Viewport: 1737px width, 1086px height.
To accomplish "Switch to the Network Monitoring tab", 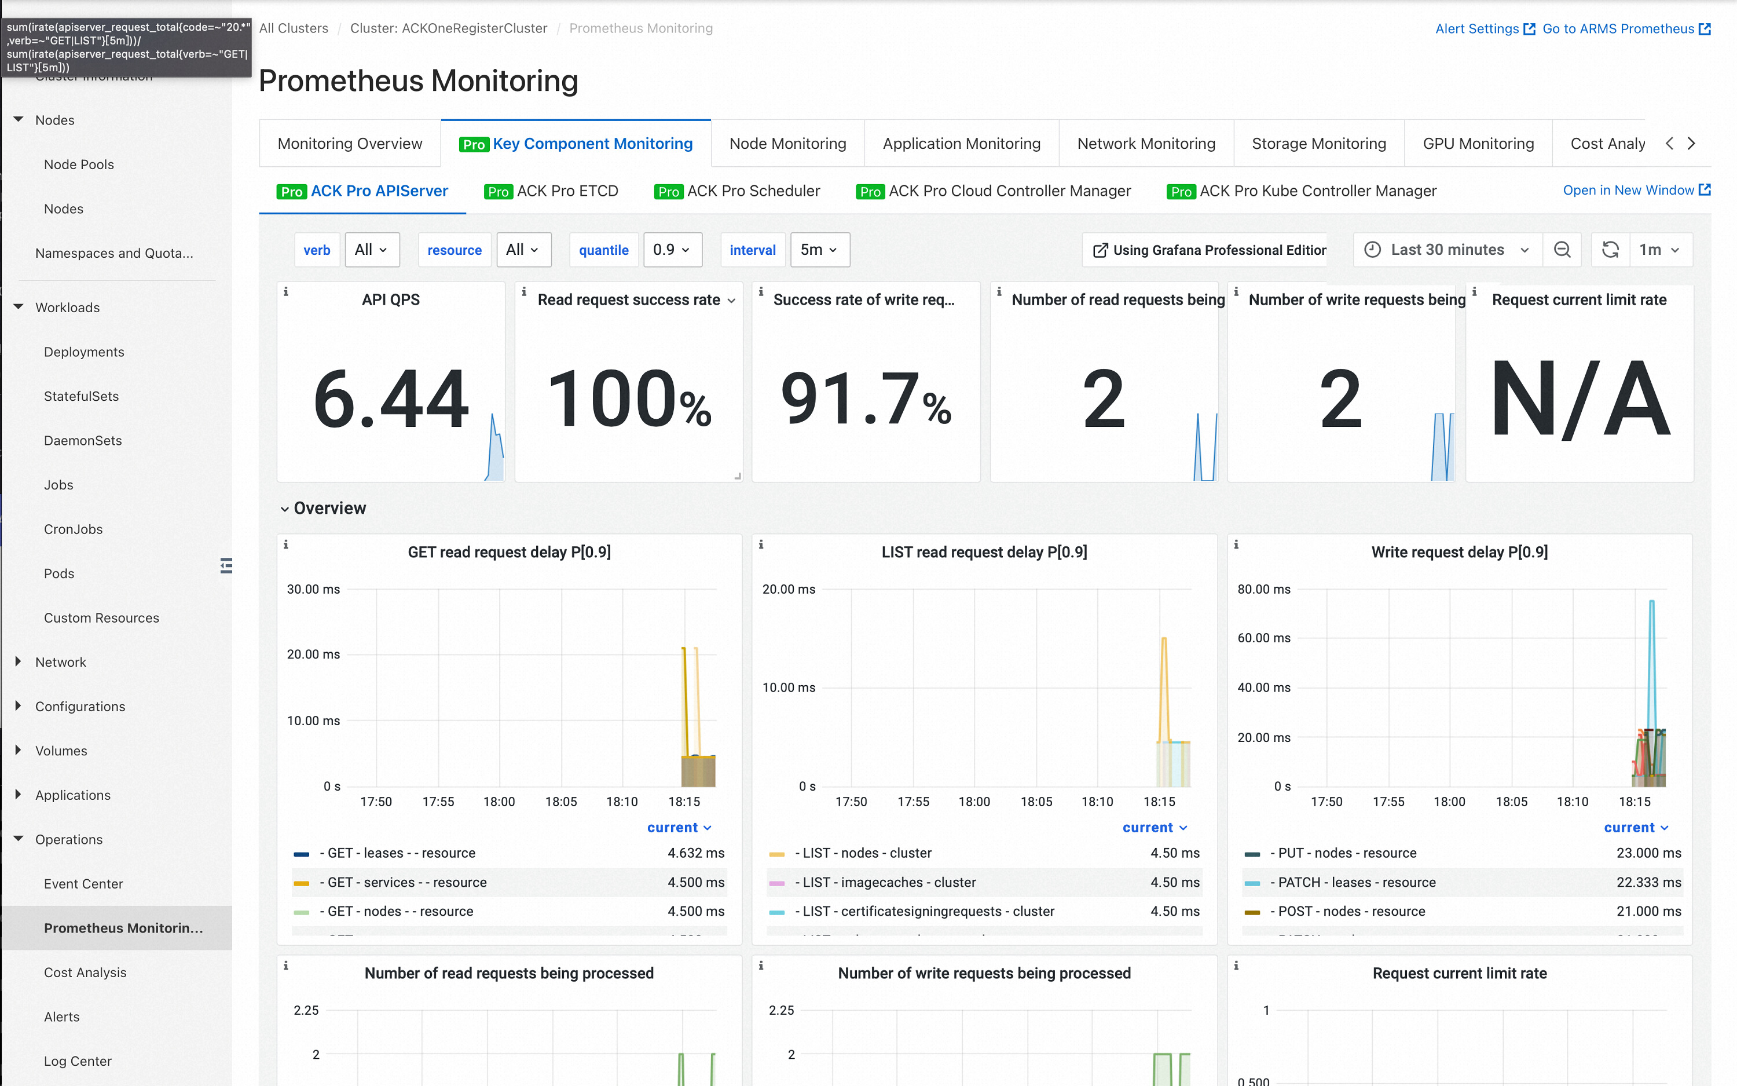I will [1146, 144].
